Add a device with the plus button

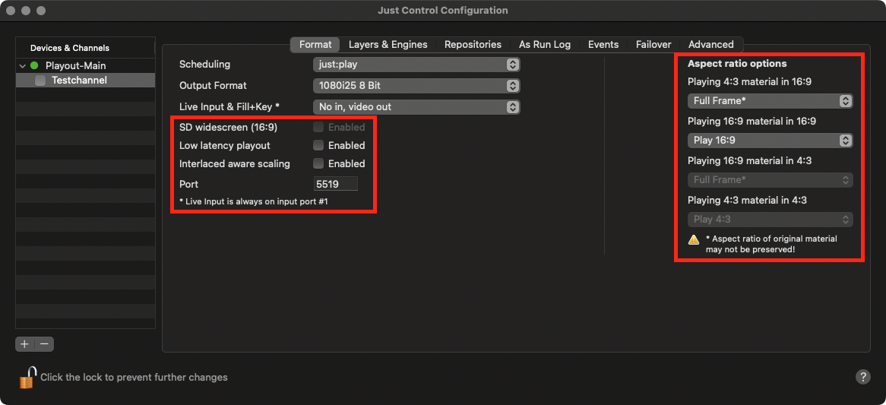(x=25, y=344)
